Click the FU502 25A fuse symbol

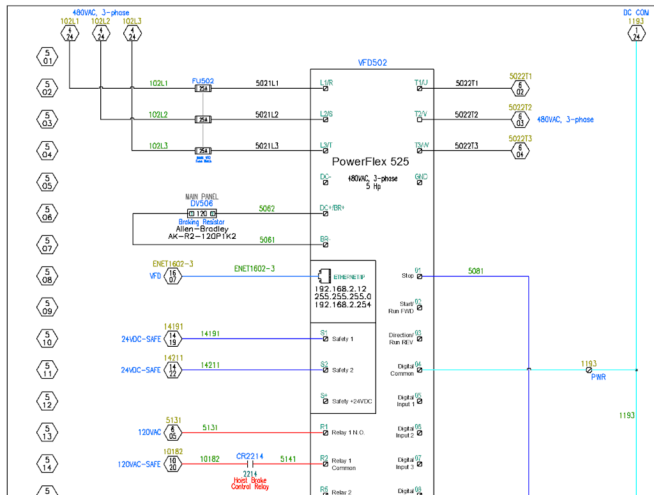[203, 88]
